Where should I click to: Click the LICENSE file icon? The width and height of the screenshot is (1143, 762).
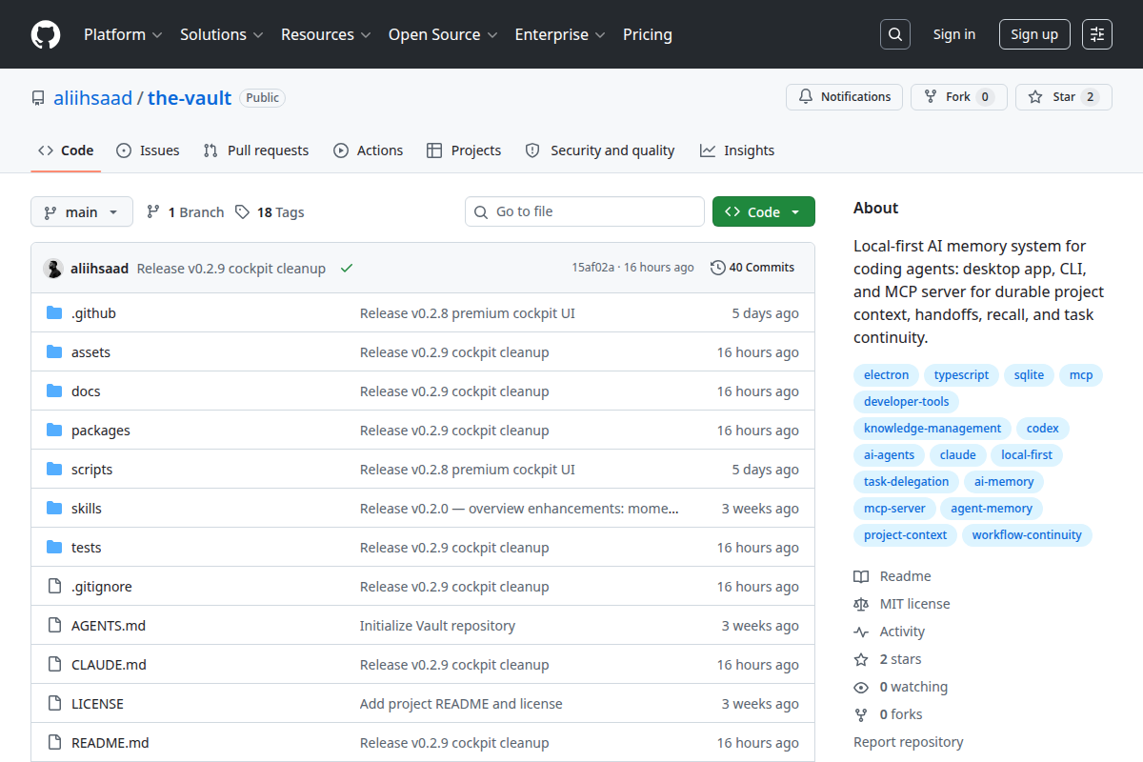54,704
